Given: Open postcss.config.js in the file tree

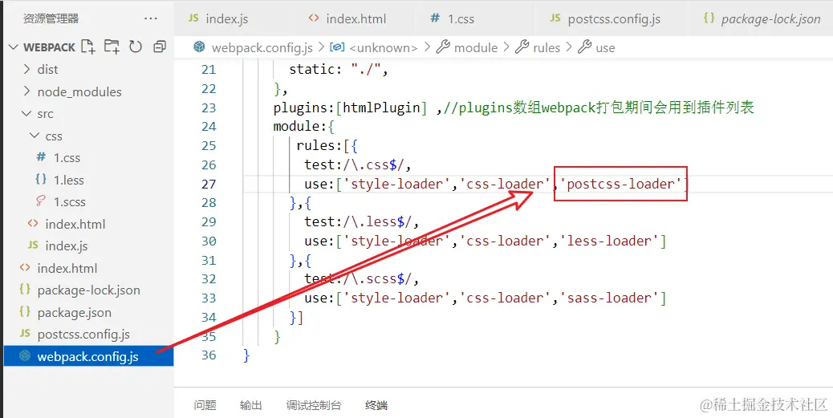Looking at the screenshot, I should coord(83,335).
